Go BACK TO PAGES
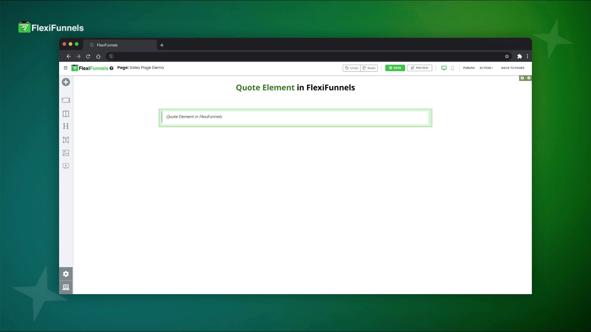Image resolution: width=591 pixels, height=332 pixels. coord(513,68)
